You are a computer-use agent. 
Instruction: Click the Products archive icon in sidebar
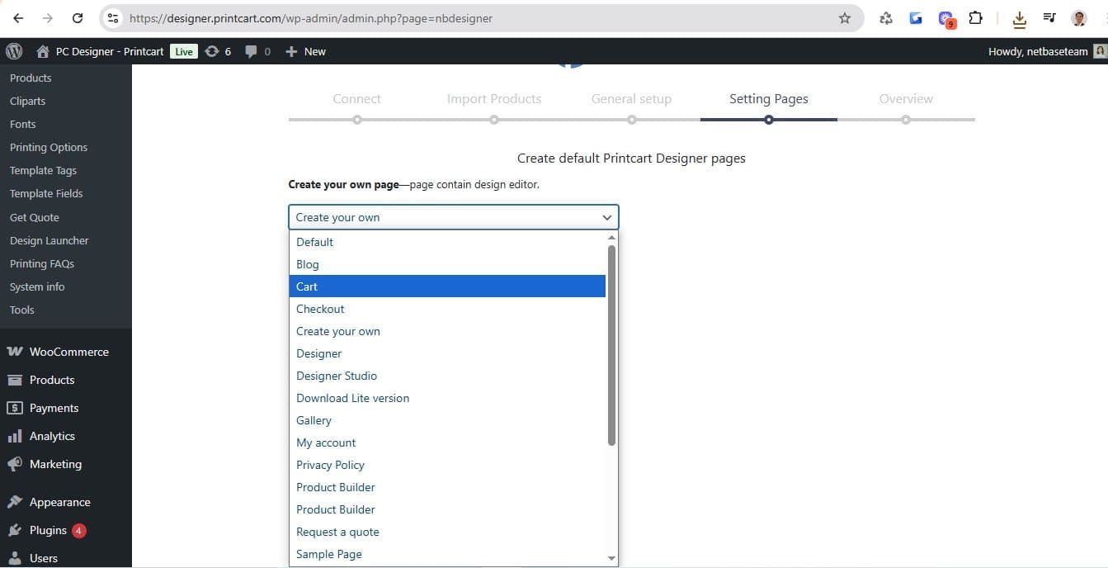coord(15,380)
